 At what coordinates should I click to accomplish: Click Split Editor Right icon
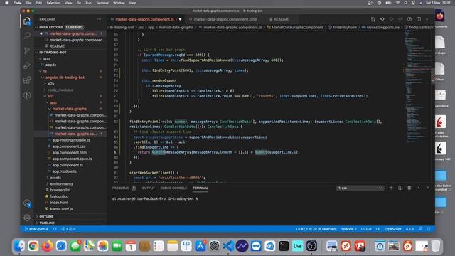[x=419, y=19]
